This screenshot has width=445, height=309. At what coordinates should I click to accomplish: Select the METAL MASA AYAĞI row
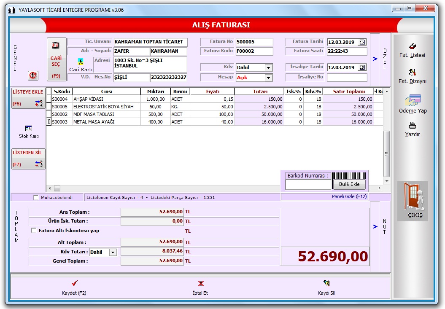point(215,122)
